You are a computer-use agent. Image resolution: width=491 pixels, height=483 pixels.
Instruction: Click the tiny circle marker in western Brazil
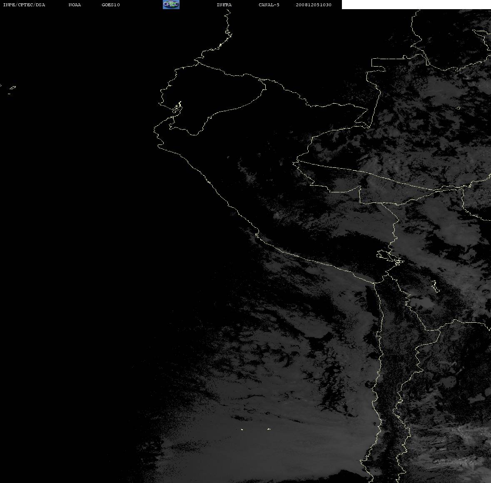click(x=458, y=108)
